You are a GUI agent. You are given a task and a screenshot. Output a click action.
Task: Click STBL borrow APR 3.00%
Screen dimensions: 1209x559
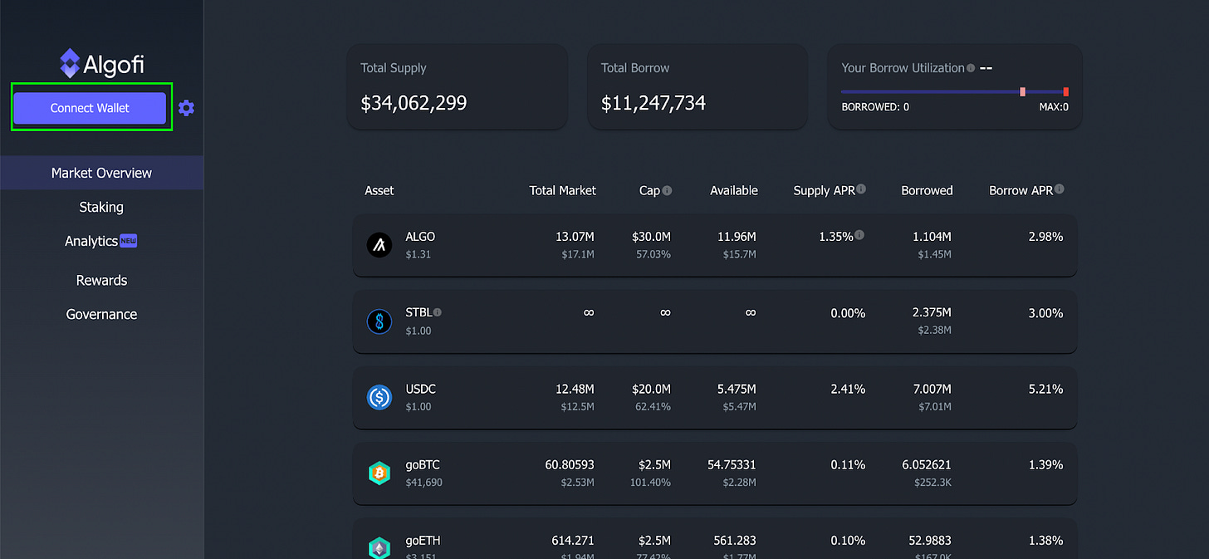point(1045,313)
